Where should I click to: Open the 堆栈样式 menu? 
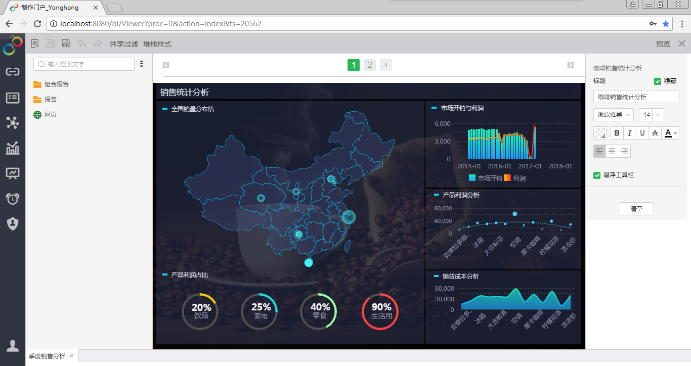[x=157, y=44]
